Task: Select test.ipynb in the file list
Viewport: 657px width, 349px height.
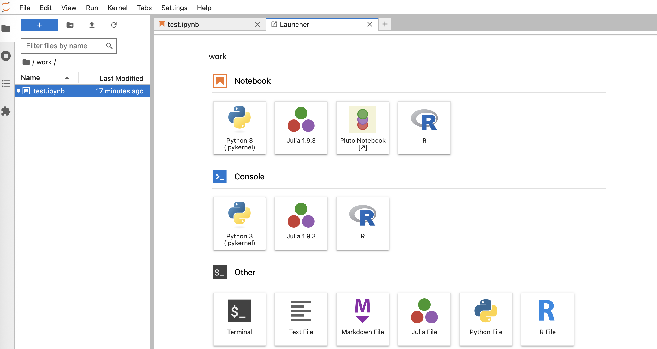Action: point(49,91)
